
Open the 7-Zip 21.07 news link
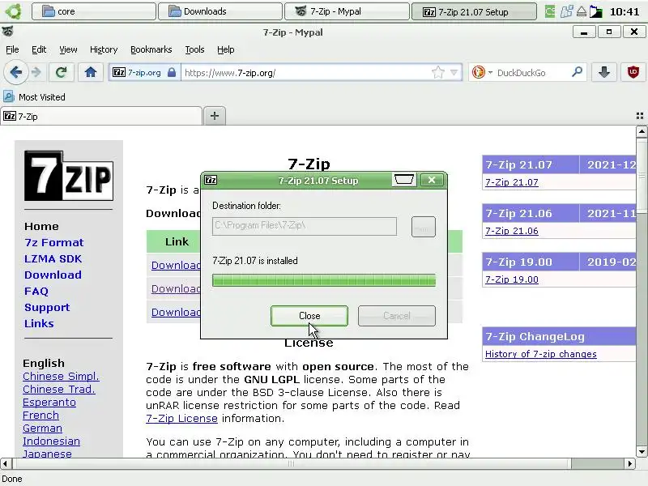coord(512,182)
